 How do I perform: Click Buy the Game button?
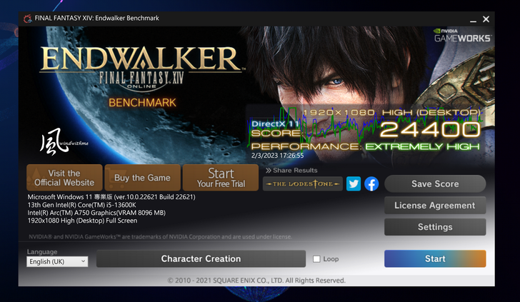pyautogui.click(x=143, y=178)
